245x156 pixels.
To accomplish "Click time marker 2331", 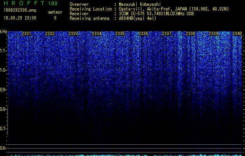I will [26, 33].
